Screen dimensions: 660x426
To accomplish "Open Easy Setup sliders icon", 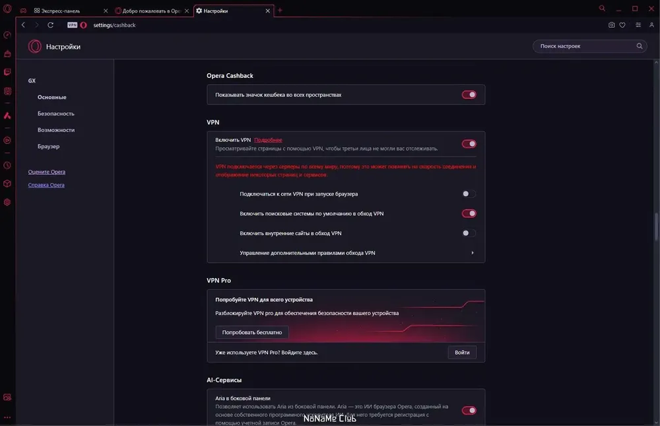I will click(x=638, y=25).
